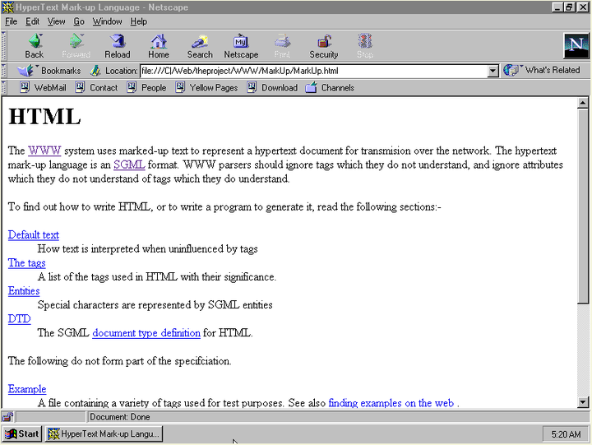Open the Yellow Pages toolbar button
Screen dimensions: 592x445
coord(206,88)
